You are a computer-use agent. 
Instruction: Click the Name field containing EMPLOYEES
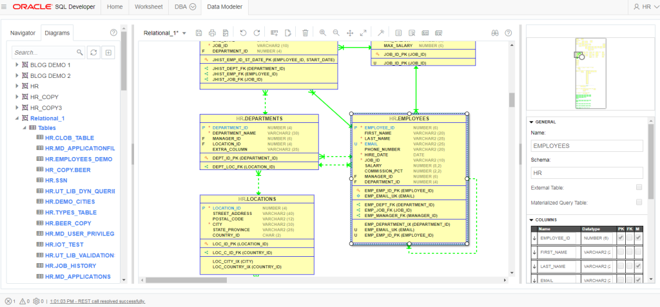(x=587, y=146)
